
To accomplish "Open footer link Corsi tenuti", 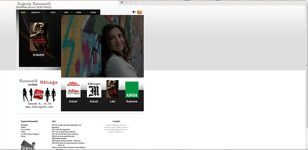I will pos(25,130).
